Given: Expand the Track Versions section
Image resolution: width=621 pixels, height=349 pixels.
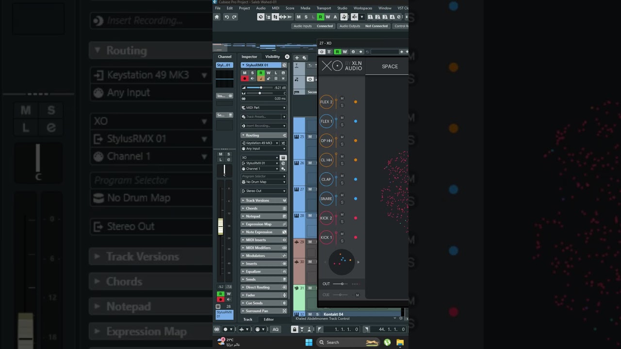Looking at the screenshot, I should [264, 200].
